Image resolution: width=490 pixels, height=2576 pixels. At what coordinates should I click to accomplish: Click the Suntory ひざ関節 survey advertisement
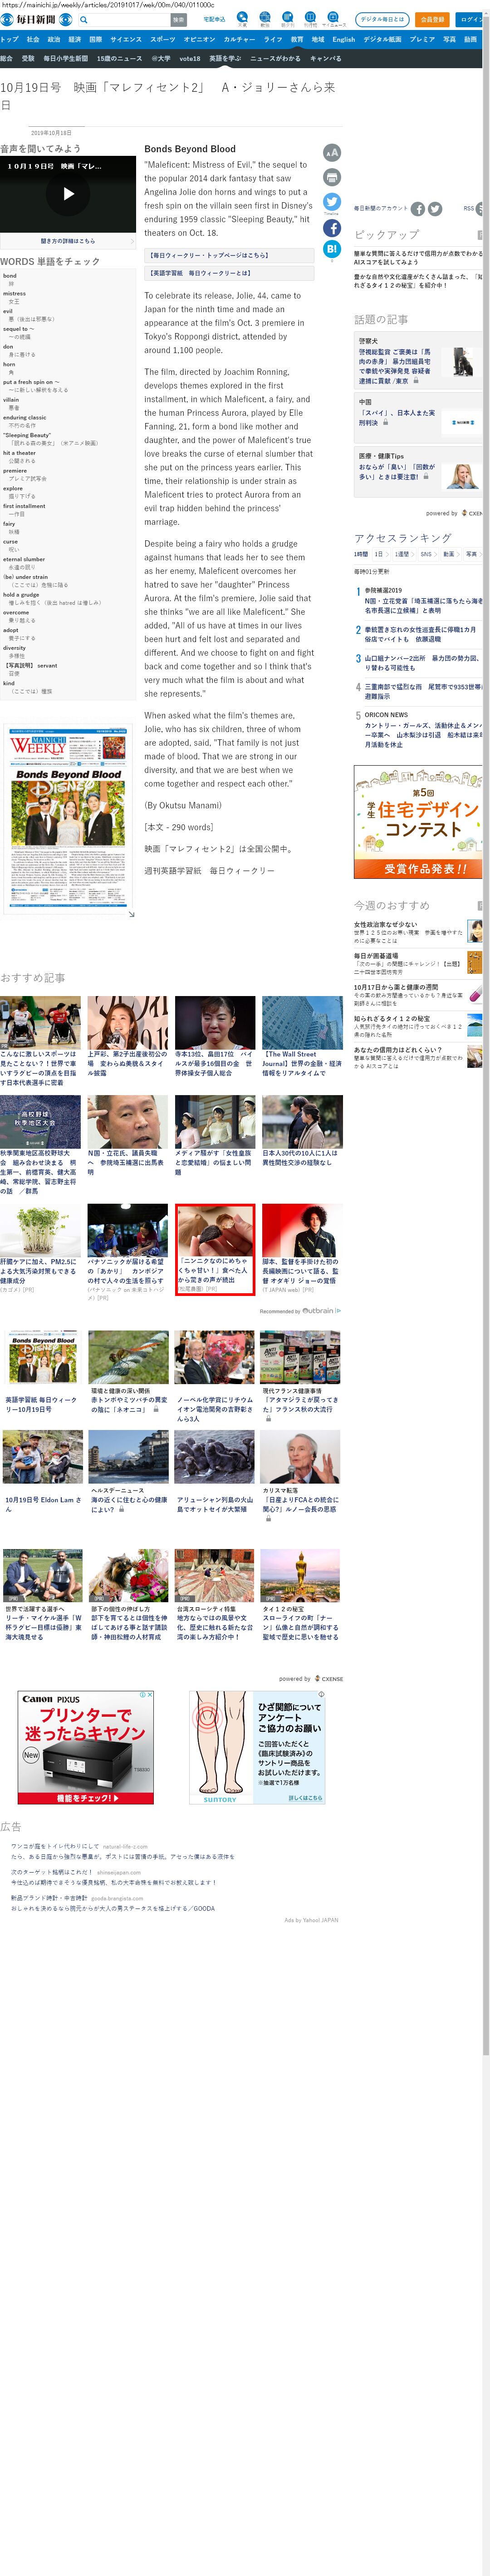[257, 1748]
